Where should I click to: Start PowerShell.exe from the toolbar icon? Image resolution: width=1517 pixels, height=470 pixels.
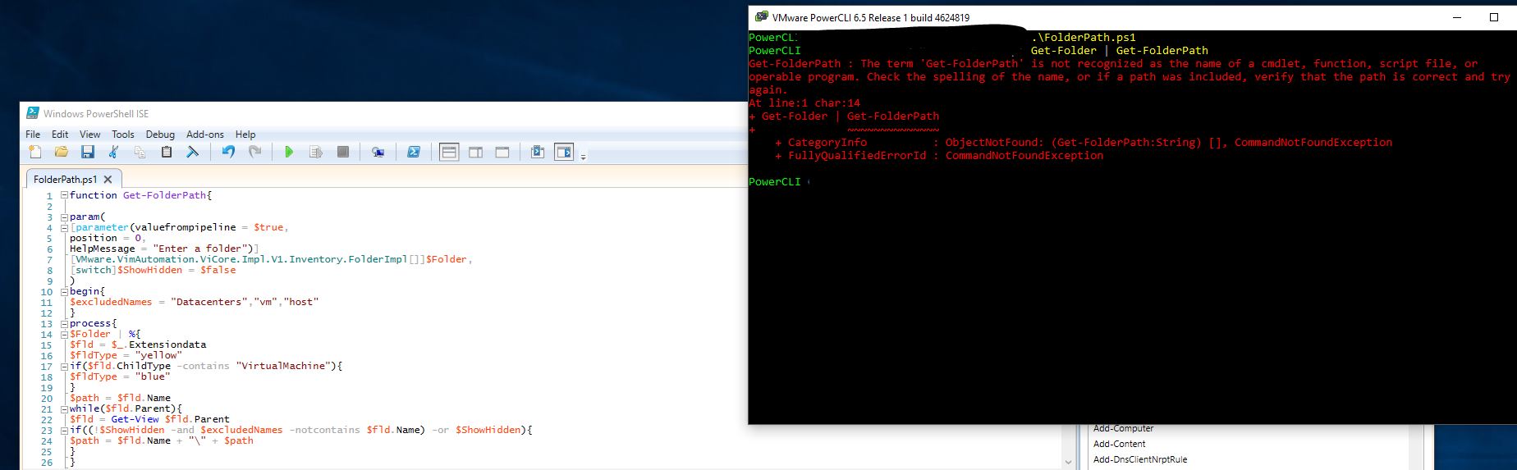[x=414, y=152]
